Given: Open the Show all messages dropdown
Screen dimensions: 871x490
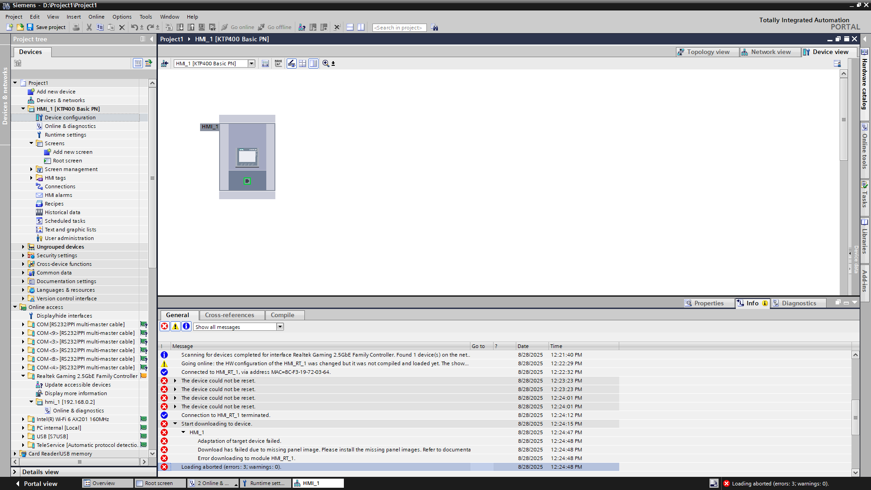Looking at the screenshot, I should coord(280,327).
